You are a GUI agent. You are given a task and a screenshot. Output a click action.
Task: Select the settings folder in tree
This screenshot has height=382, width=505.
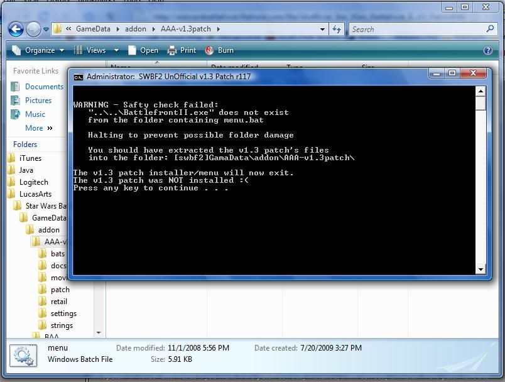[x=63, y=314]
